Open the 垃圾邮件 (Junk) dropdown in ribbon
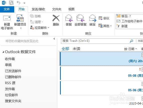This screenshot has height=108, width=143. click(x=39, y=28)
